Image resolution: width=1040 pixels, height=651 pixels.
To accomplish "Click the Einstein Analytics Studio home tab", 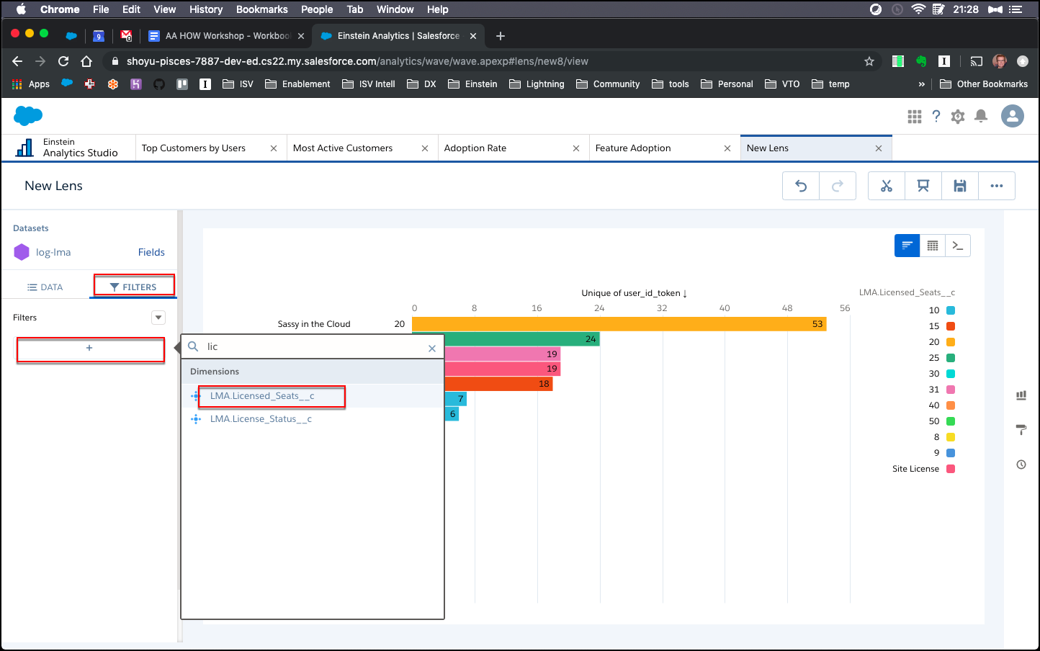I will coord(67,148).
